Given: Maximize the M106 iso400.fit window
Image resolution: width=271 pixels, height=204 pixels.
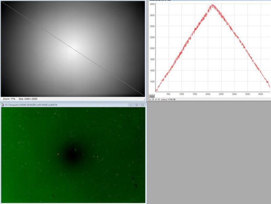Looking at the screenshot, I should click(137, 105).
